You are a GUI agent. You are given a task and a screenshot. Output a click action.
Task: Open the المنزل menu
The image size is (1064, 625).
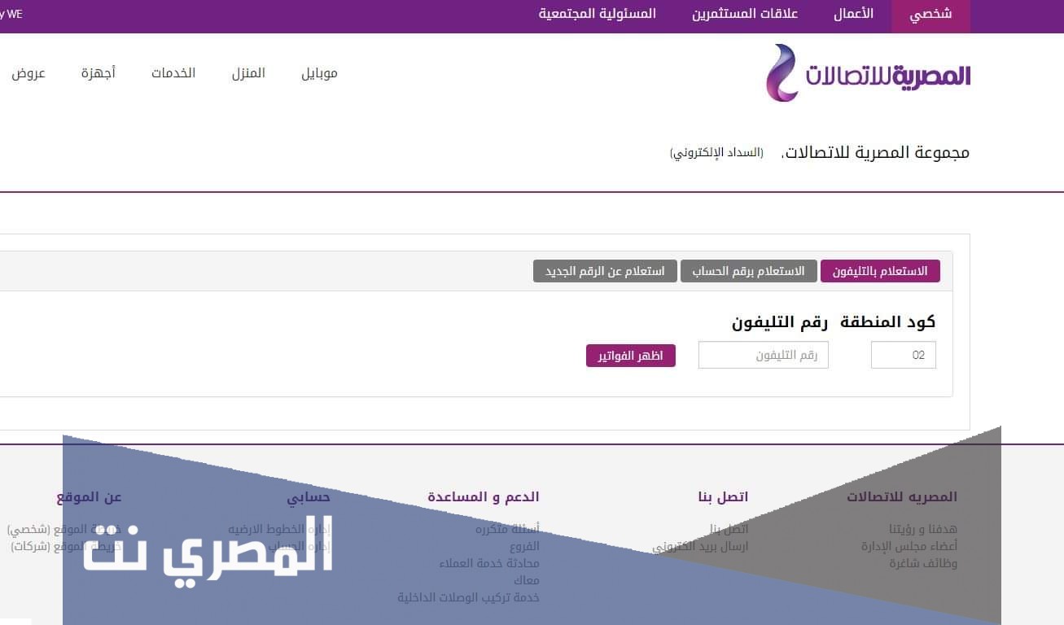click(x=248, y=73)
